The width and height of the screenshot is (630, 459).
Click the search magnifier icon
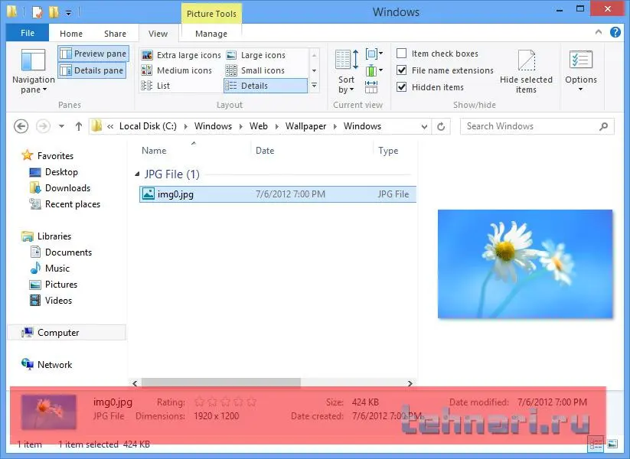[603, 126]
